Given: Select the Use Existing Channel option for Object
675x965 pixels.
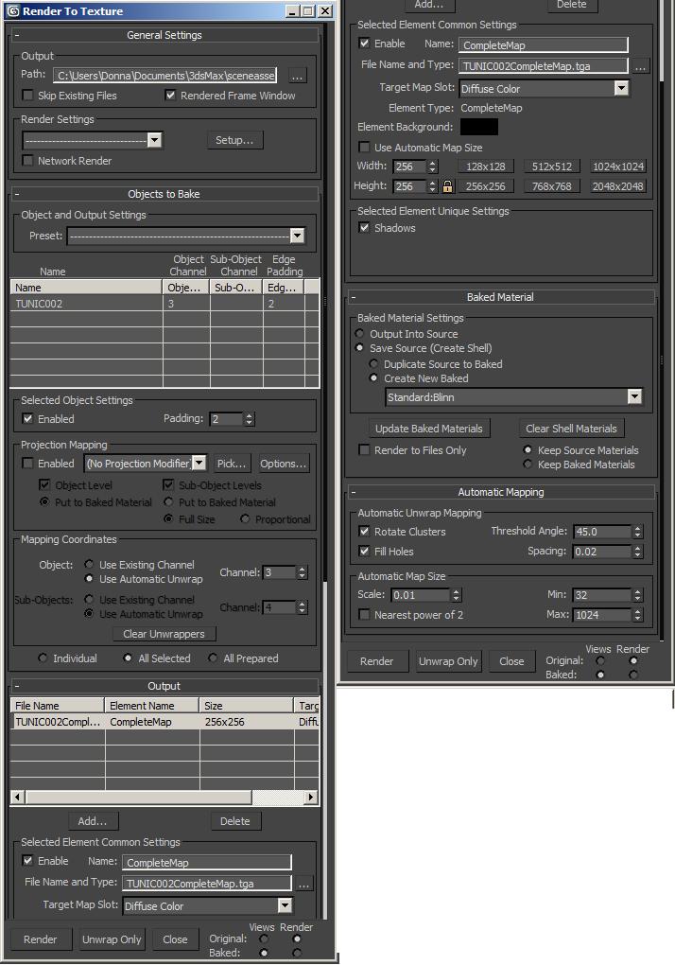Looking at the screenshot, I should (89, 565).
